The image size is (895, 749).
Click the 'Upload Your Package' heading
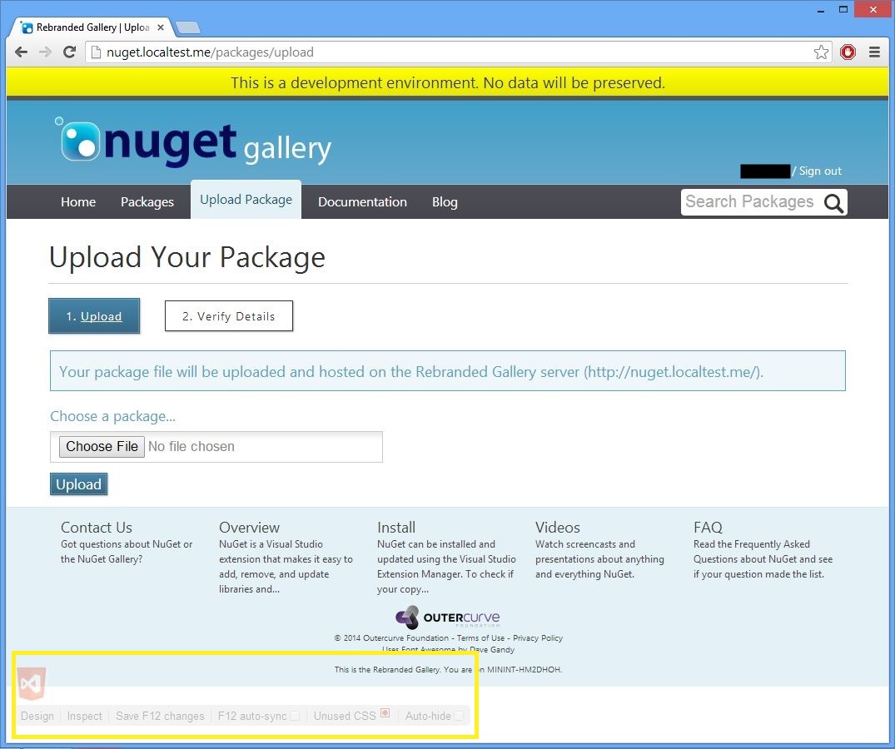[187, 256]
